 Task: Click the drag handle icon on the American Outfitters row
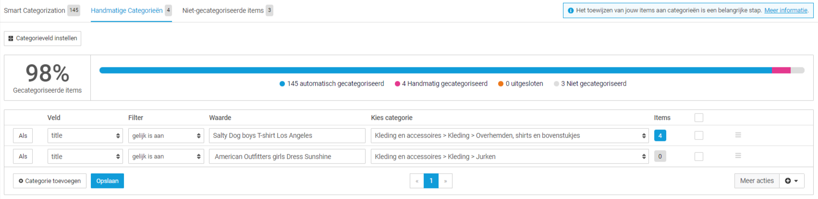coord(738,156)
